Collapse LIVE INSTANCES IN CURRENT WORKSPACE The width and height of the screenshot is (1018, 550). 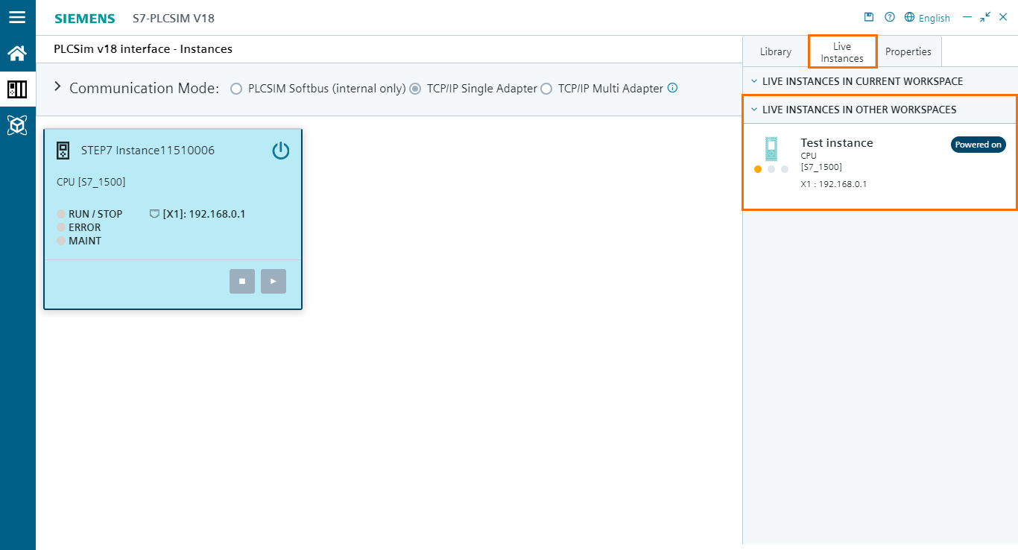point(754,81)
